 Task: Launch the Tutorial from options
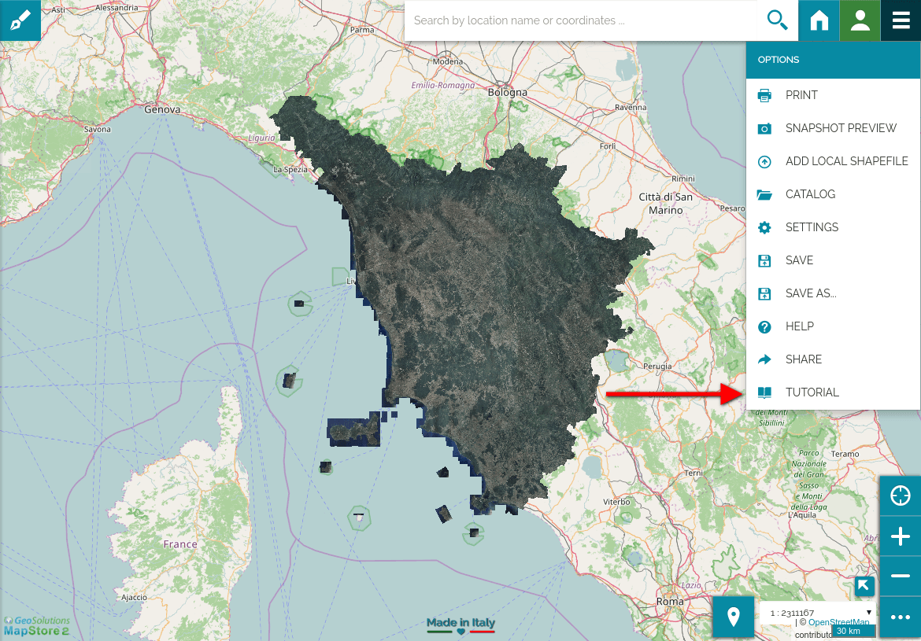812,392
